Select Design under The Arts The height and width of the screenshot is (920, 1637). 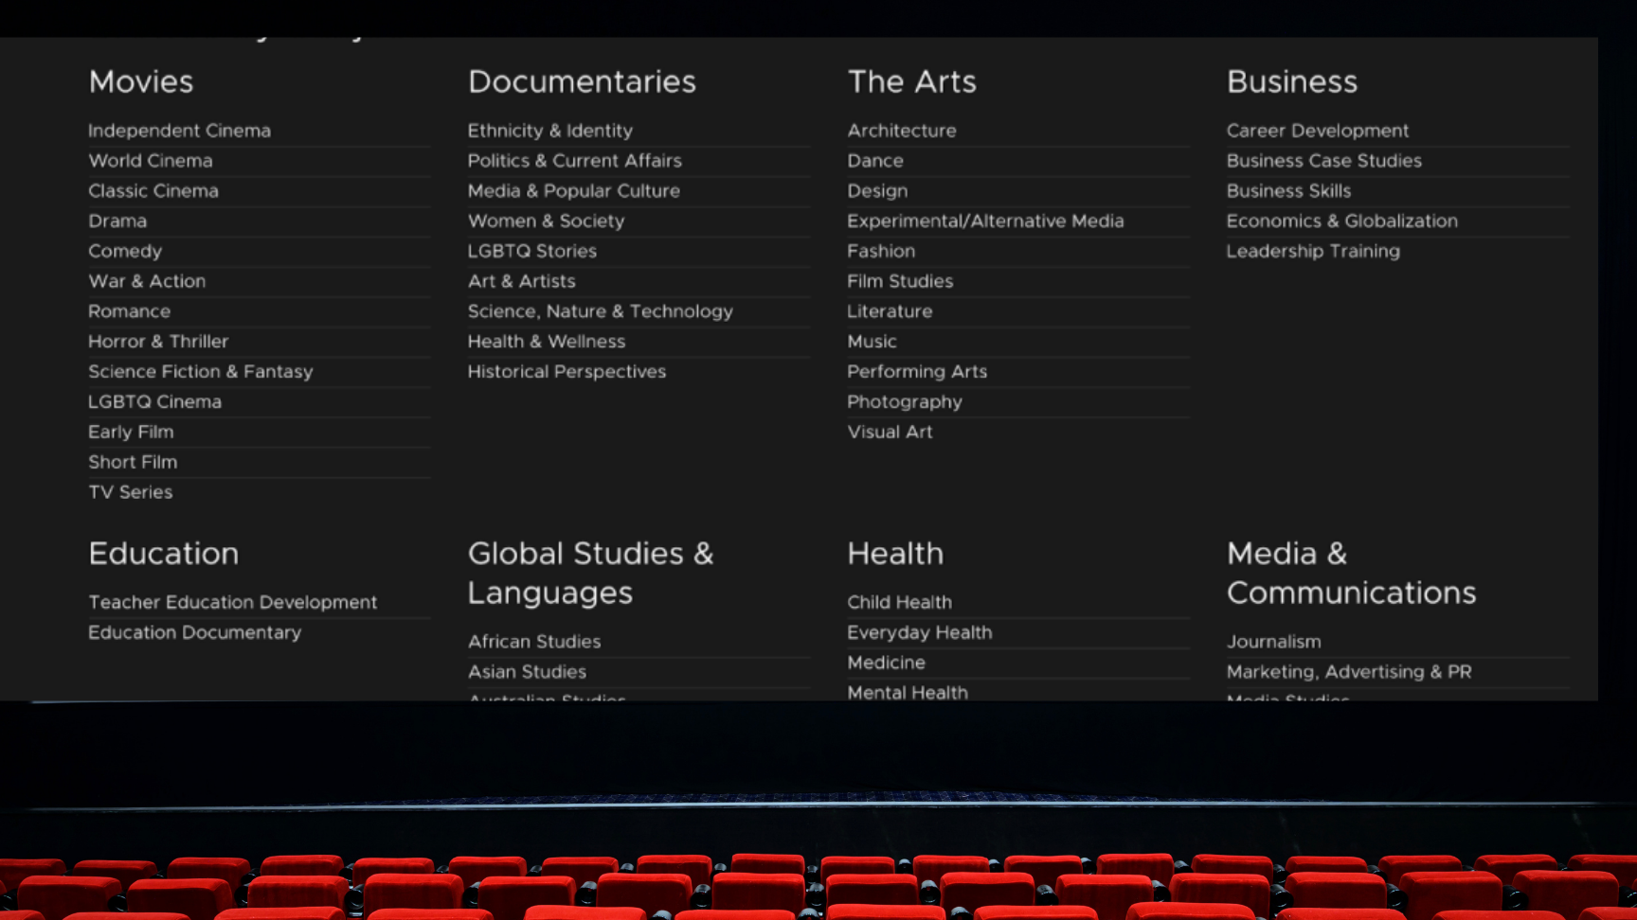coord(877,191)
